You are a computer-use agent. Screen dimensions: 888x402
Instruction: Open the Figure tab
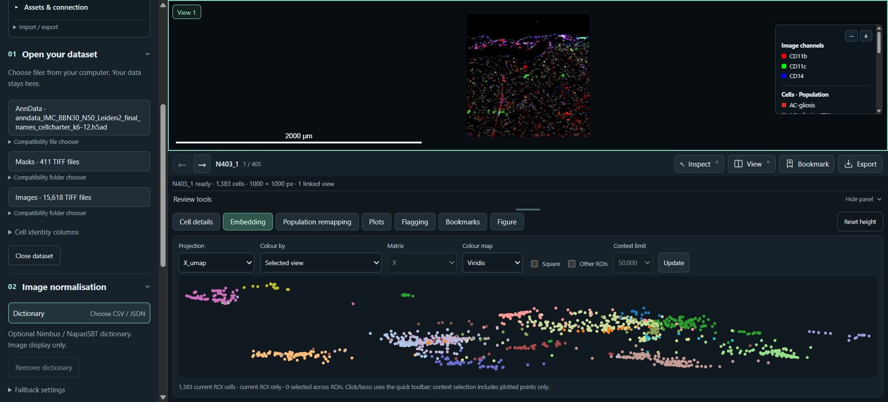[507, 222]
